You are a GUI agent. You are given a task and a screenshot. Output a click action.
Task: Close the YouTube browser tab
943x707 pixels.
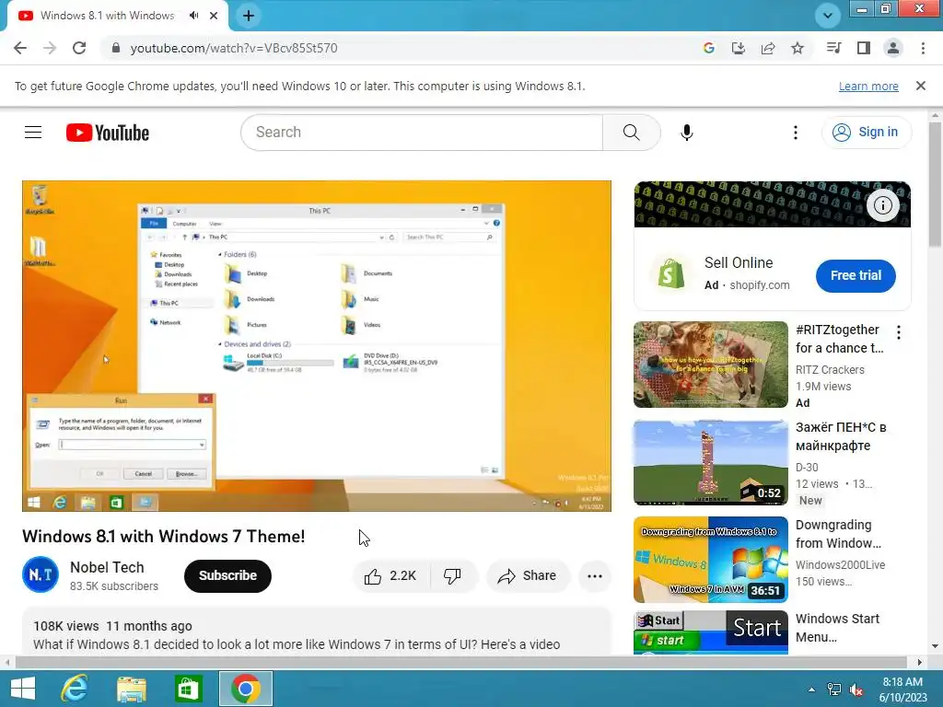click(214, 16)
